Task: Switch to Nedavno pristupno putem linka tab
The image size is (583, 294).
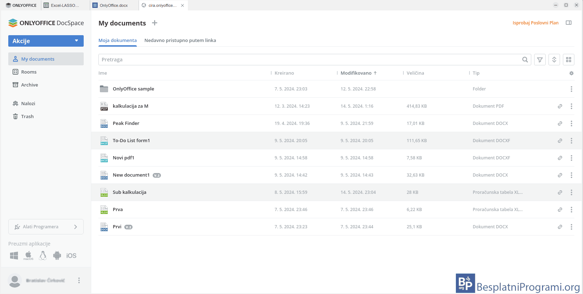Action: (x=180, y=41)
